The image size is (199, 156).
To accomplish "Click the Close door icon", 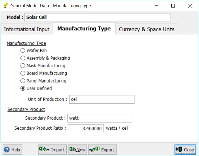I will tap(179, 149).
